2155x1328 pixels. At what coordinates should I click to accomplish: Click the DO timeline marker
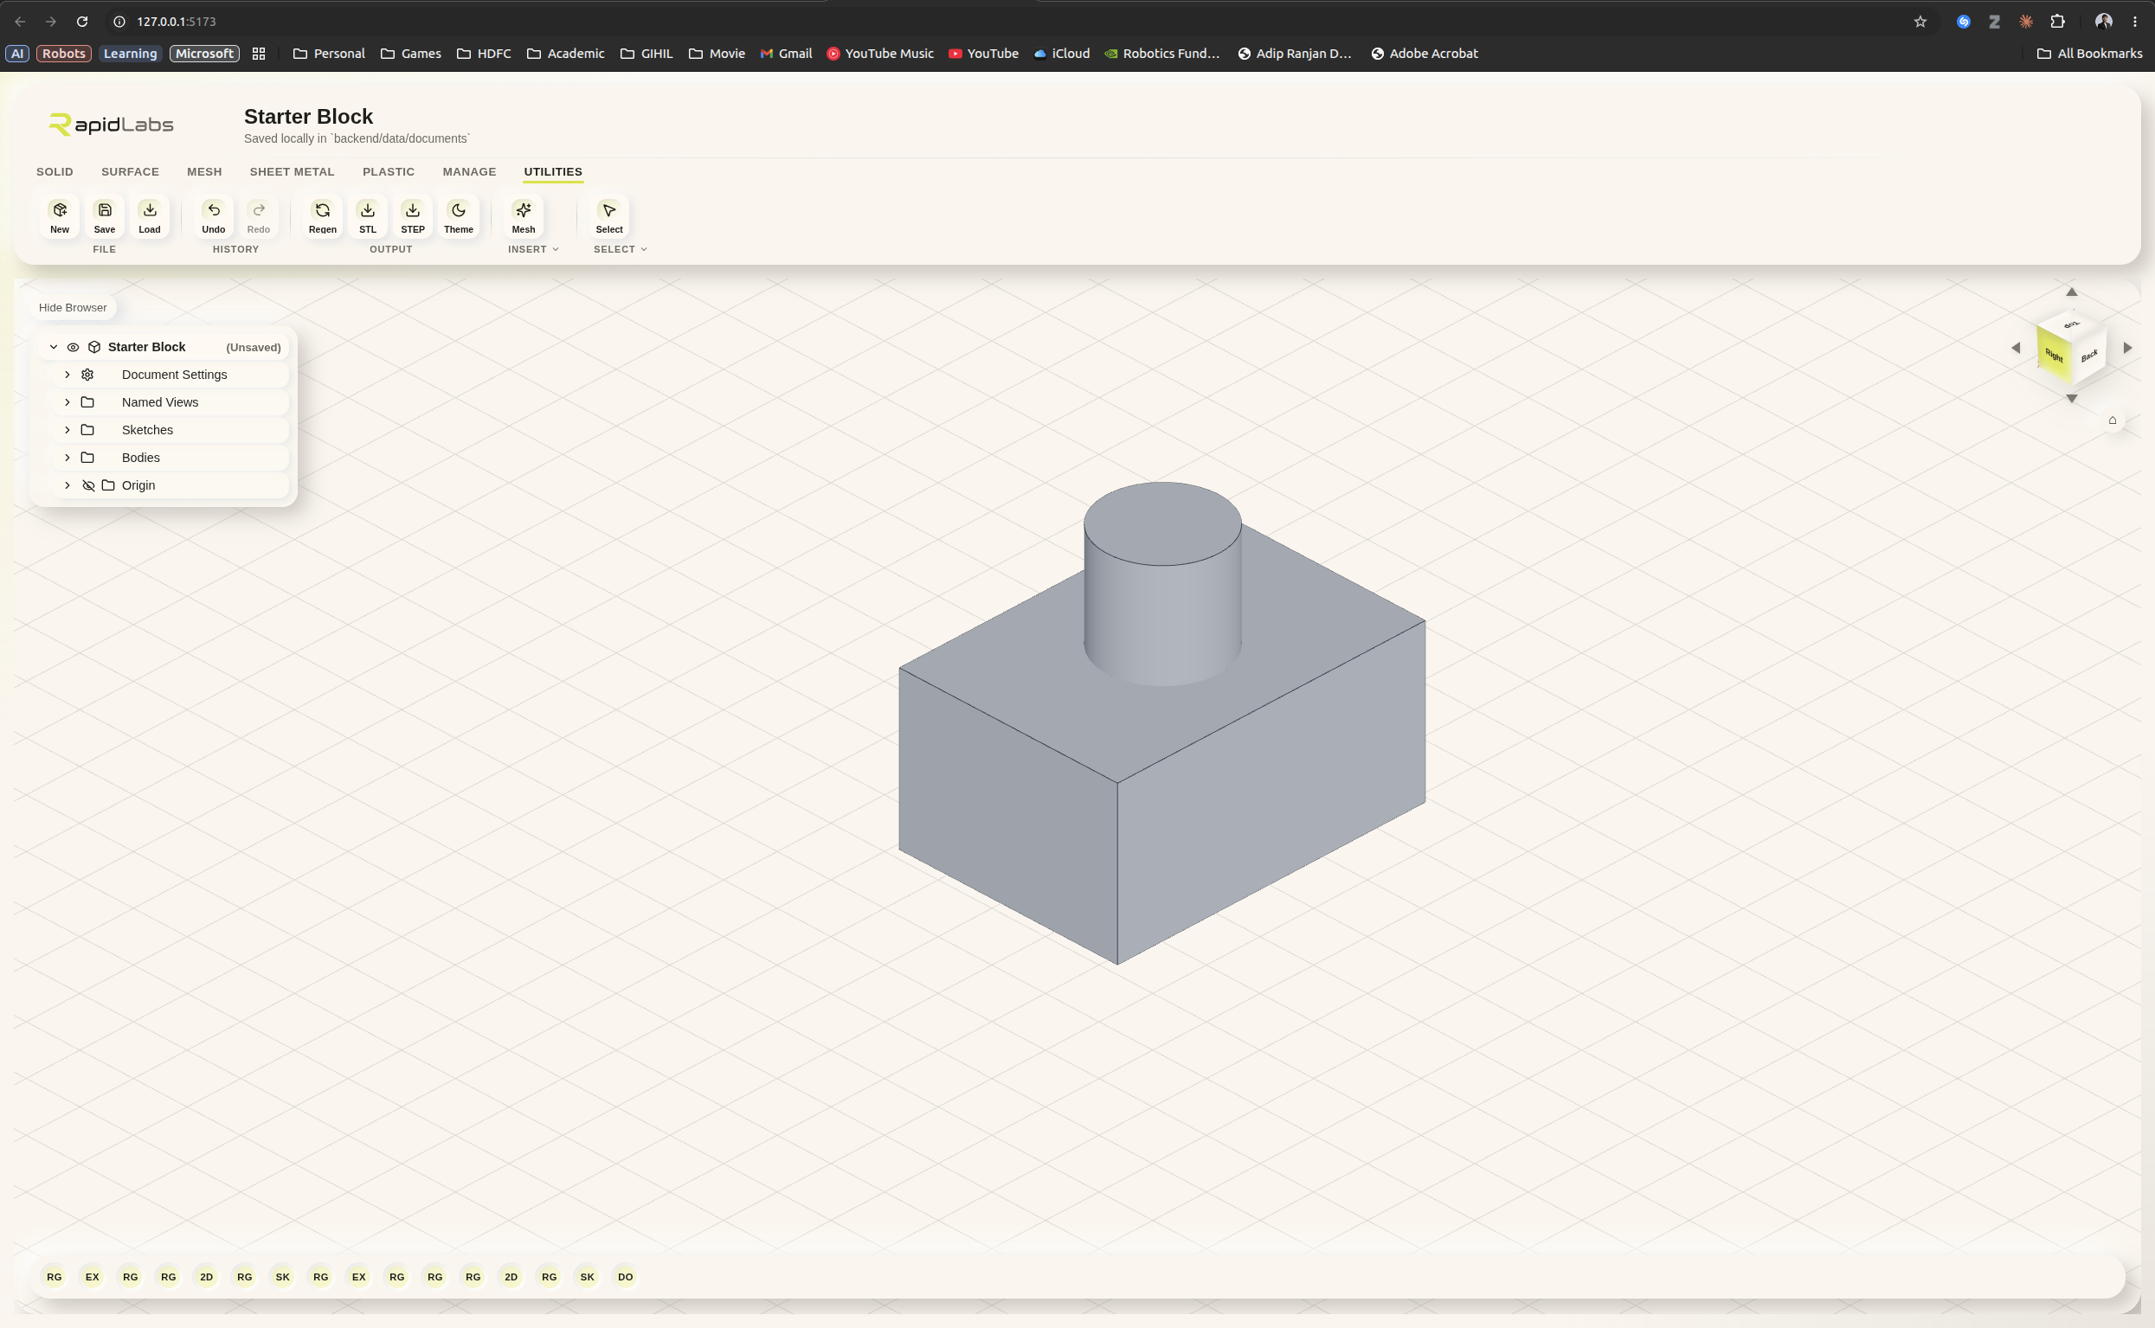[x=626, y=1276]
